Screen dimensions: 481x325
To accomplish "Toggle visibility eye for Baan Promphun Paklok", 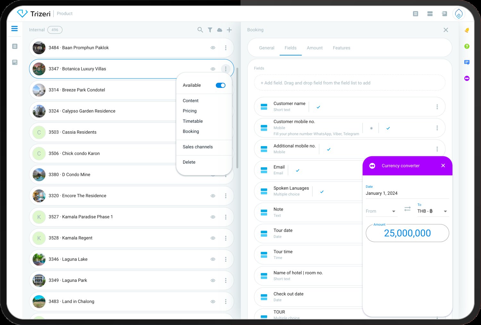I will click(x=213, y=48).
